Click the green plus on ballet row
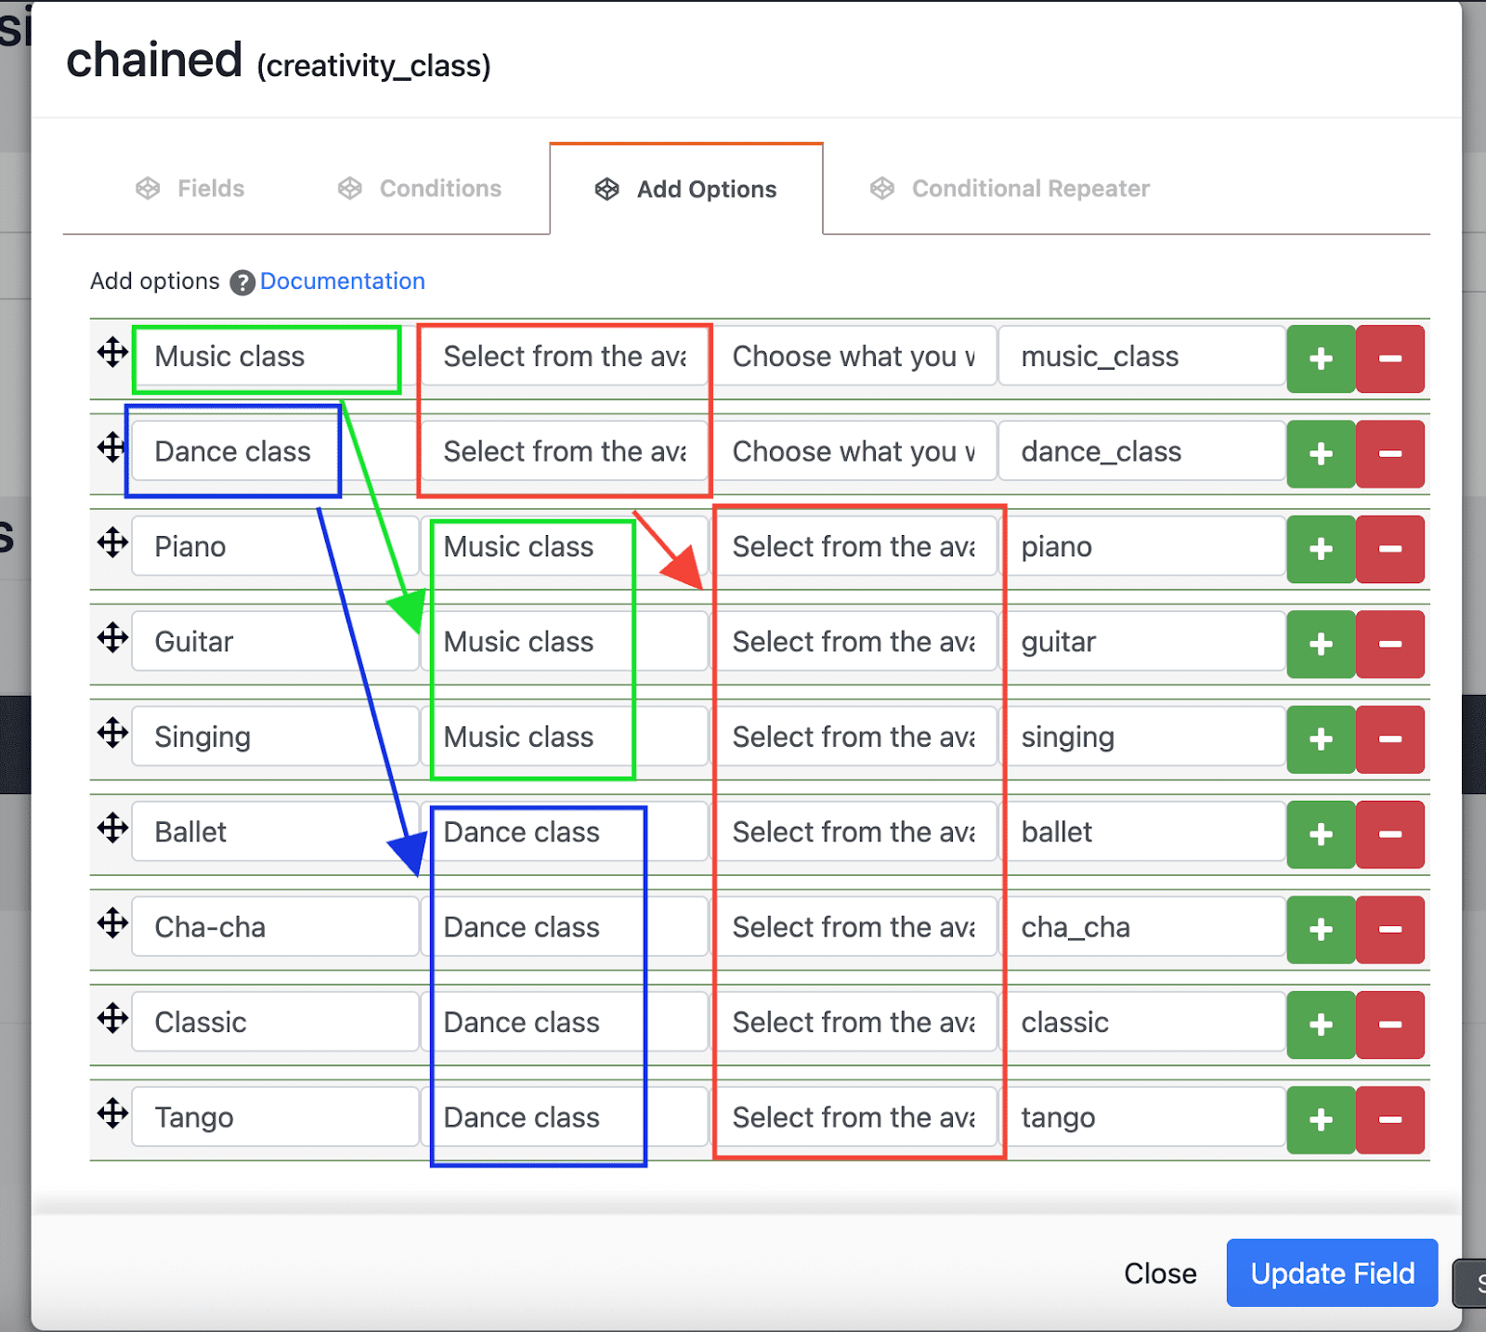The height and width of the screenshot is (1332, 1486). click(1320, 834)
